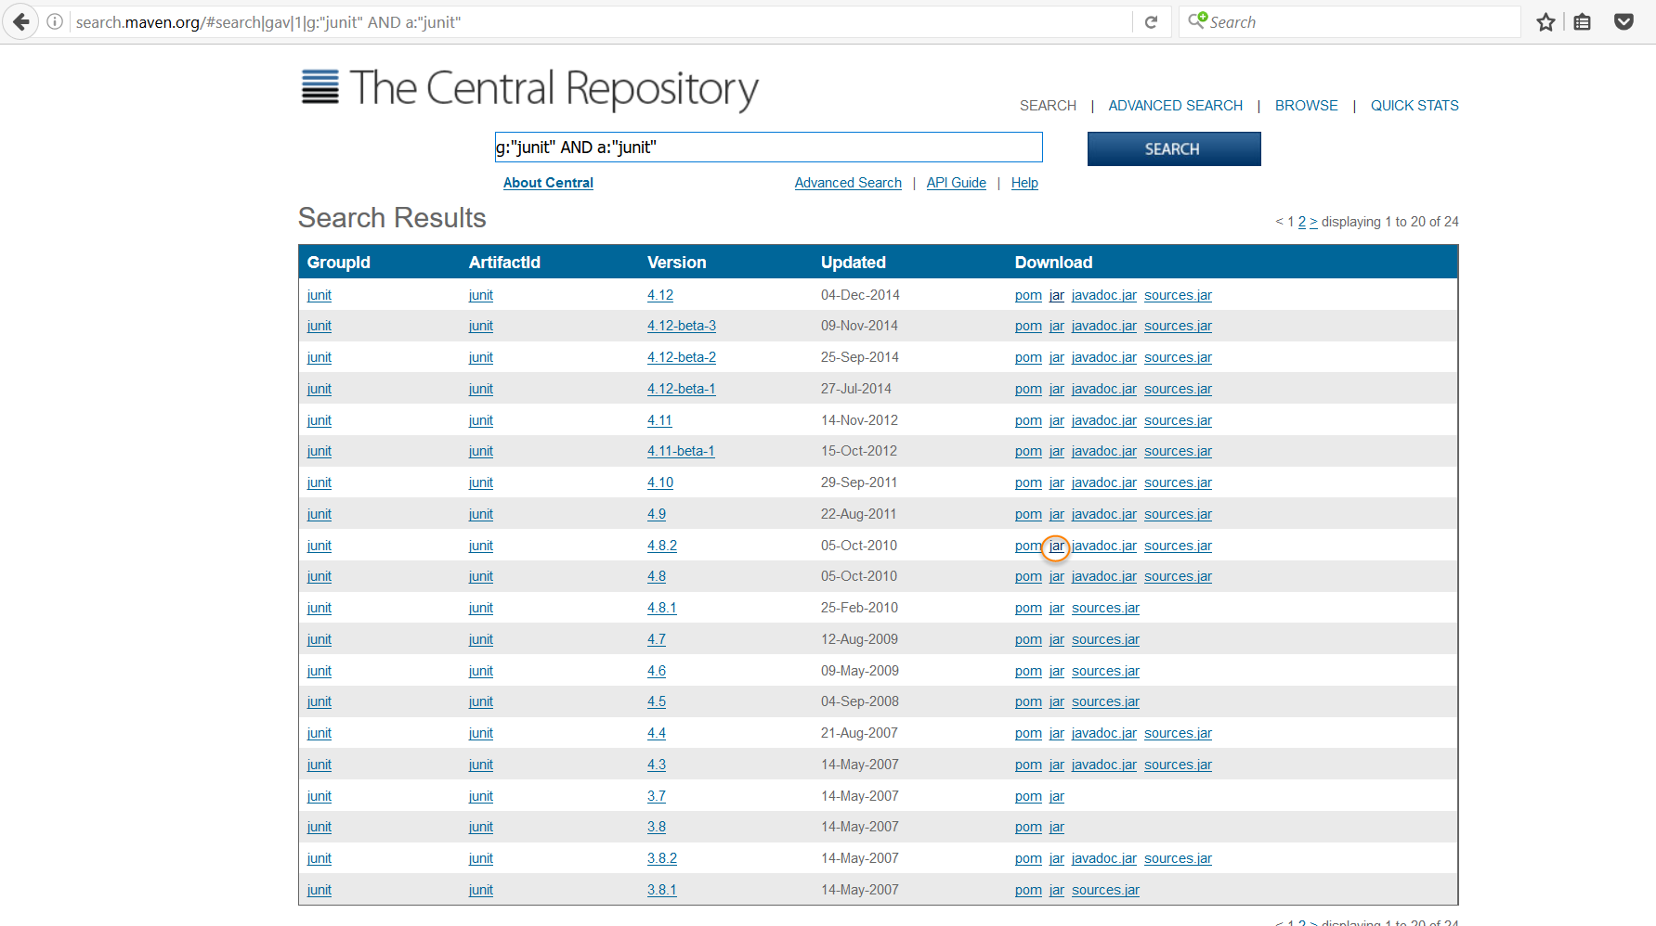
Task: Click artifactId junit in 4.10 row
Action: click(x=481, y=482)
